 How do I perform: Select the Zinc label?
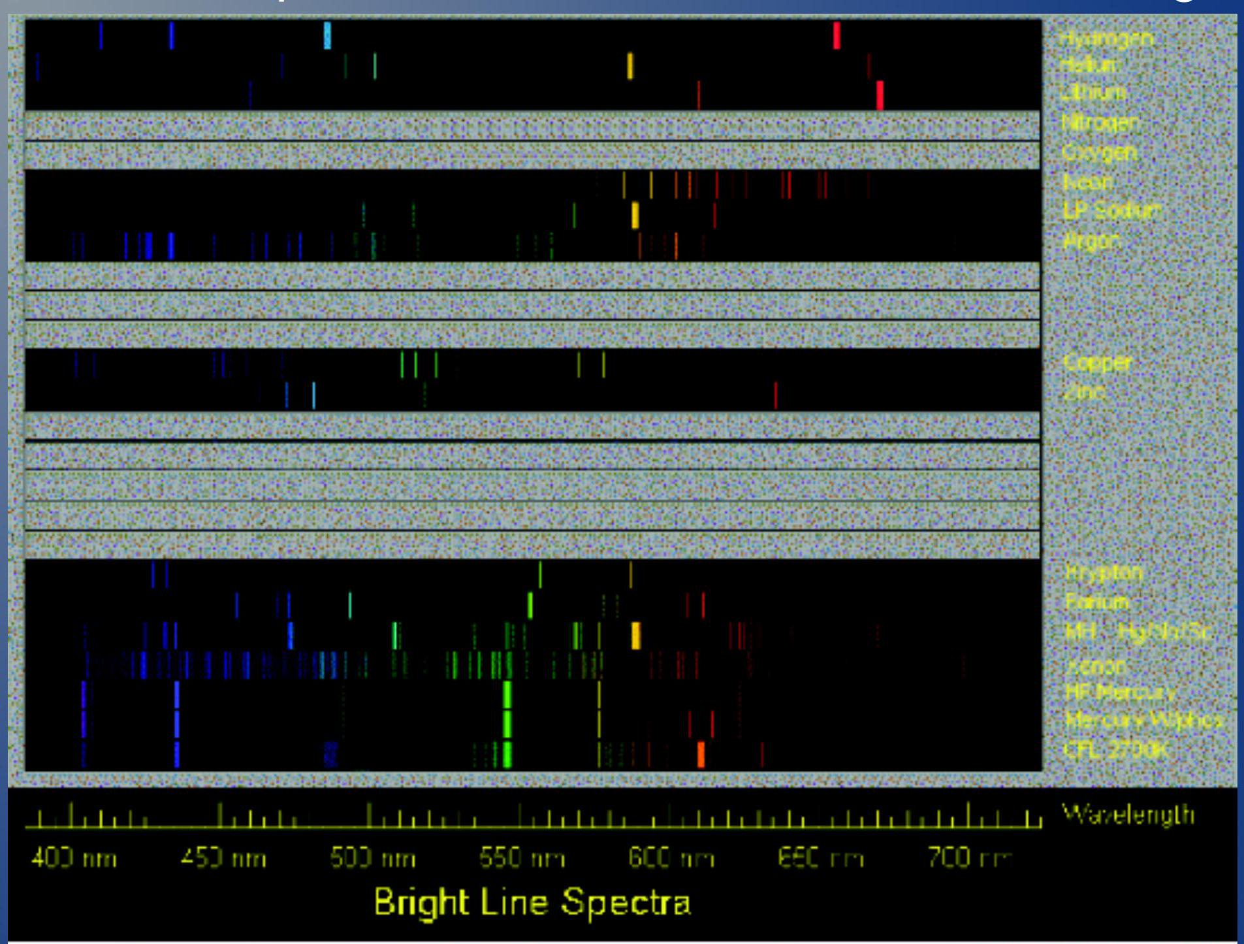[x=1084, y=392]
